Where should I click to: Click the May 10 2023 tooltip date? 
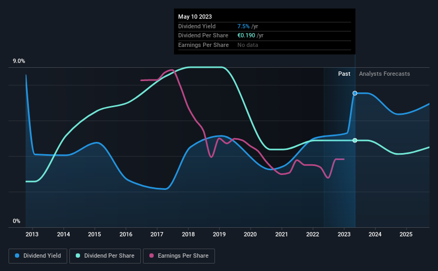click(195, 17)
